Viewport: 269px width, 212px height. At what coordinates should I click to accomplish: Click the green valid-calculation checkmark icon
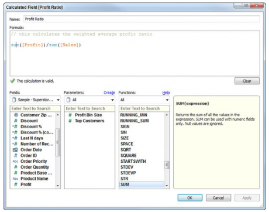point(13,81)
